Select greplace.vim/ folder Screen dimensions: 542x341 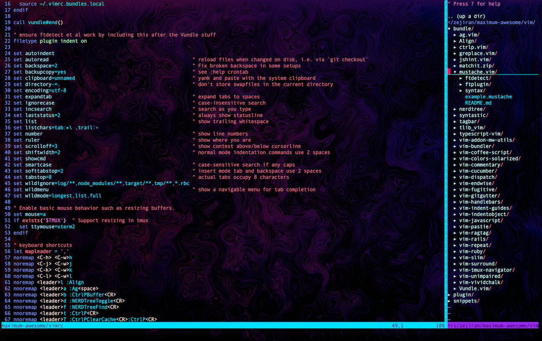tap(478, 54)
